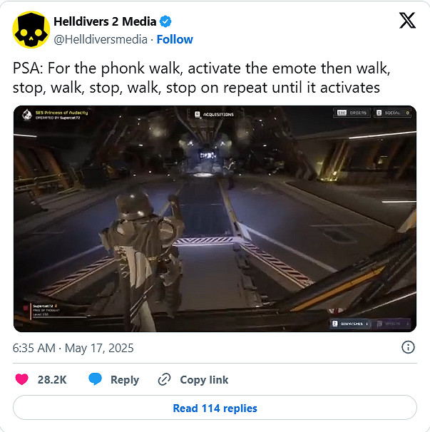Click the Super Earth ship emblem icon
Screen dimensions: 430x432
[x=26, y=115]
